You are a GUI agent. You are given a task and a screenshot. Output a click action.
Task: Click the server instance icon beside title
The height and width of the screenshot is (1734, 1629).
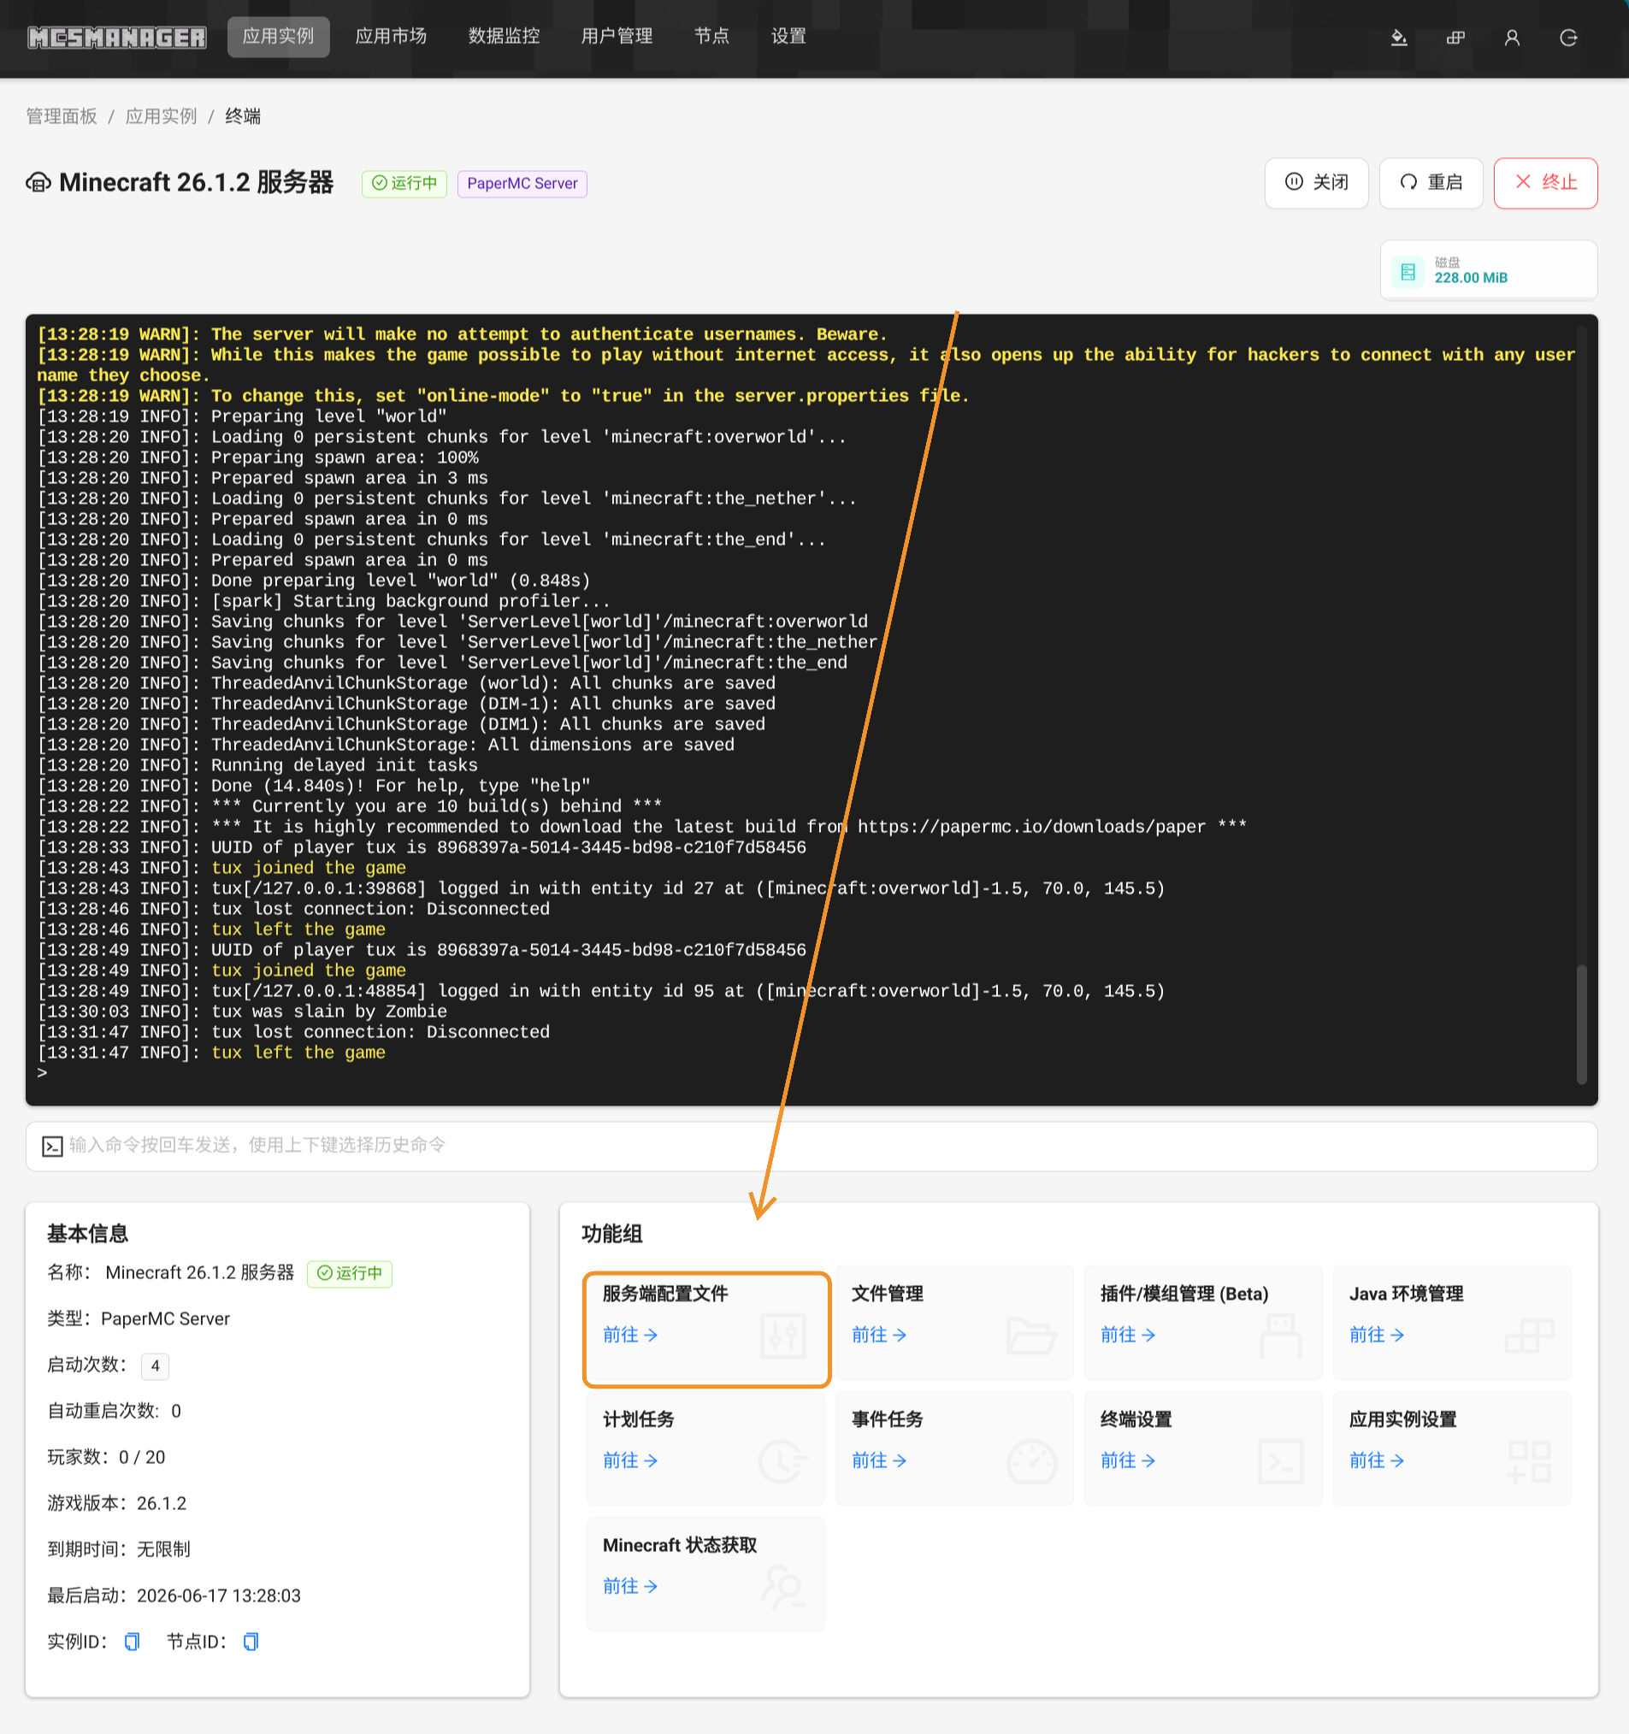[x=38, y=182]
